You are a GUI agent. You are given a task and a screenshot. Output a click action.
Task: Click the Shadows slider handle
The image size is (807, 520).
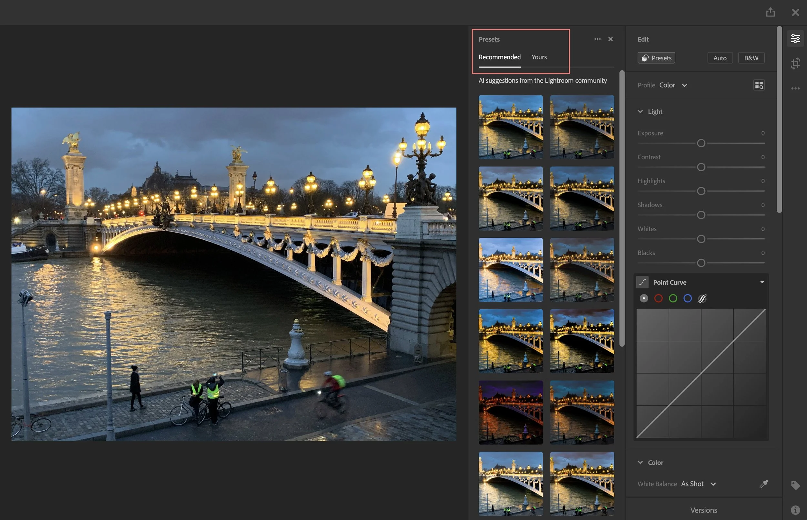701,215
